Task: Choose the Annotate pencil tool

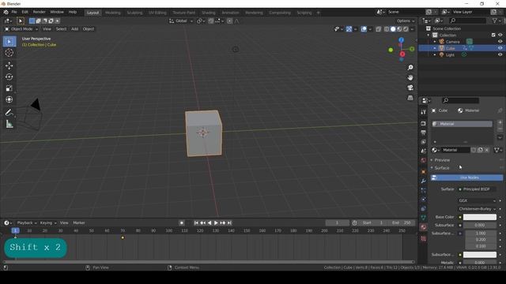Action: (x=9, y=112)
